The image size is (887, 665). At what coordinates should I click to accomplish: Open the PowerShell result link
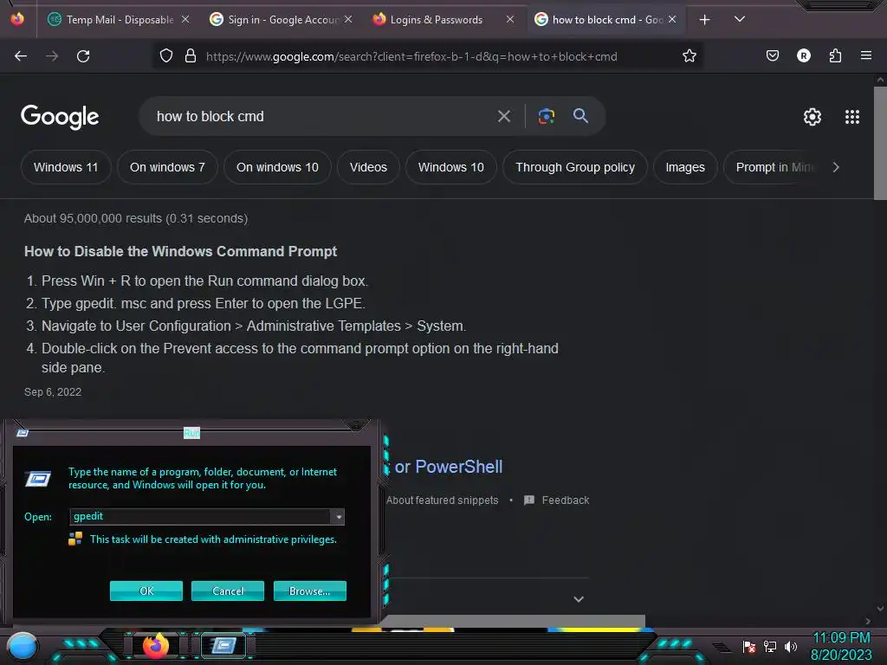coord(449,467)
